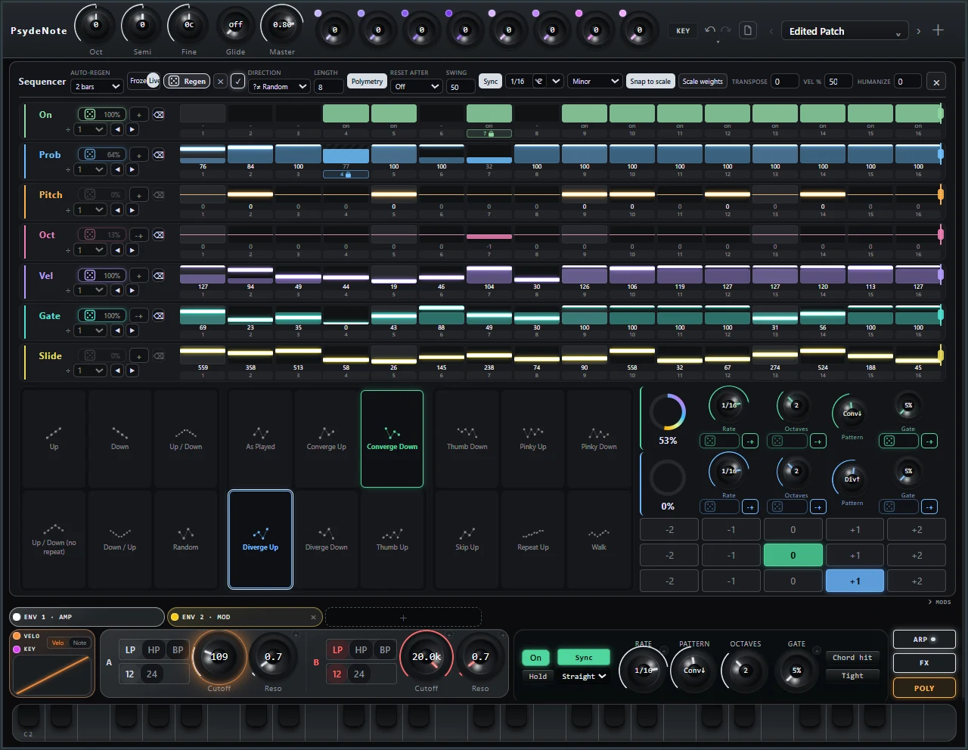968x750 pixels.
Task: Open the Direction Random dropdown
Action: (279, 86)
